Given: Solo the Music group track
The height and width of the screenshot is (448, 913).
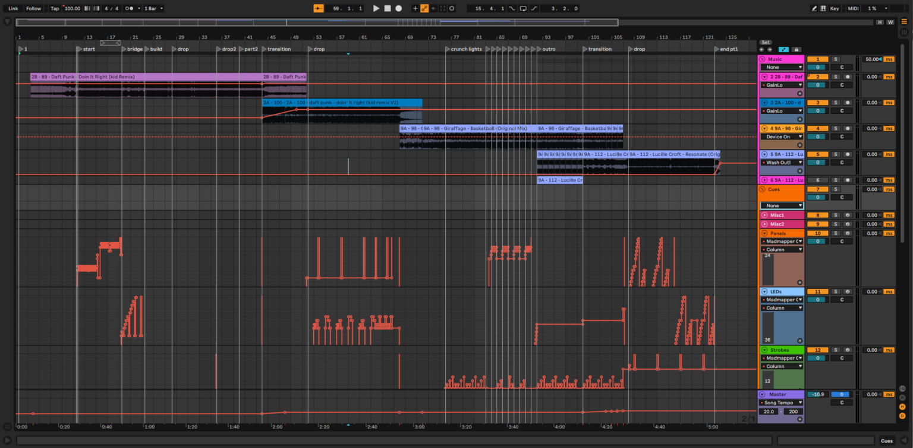Looking at the screenshot, I should coord(835,59).
